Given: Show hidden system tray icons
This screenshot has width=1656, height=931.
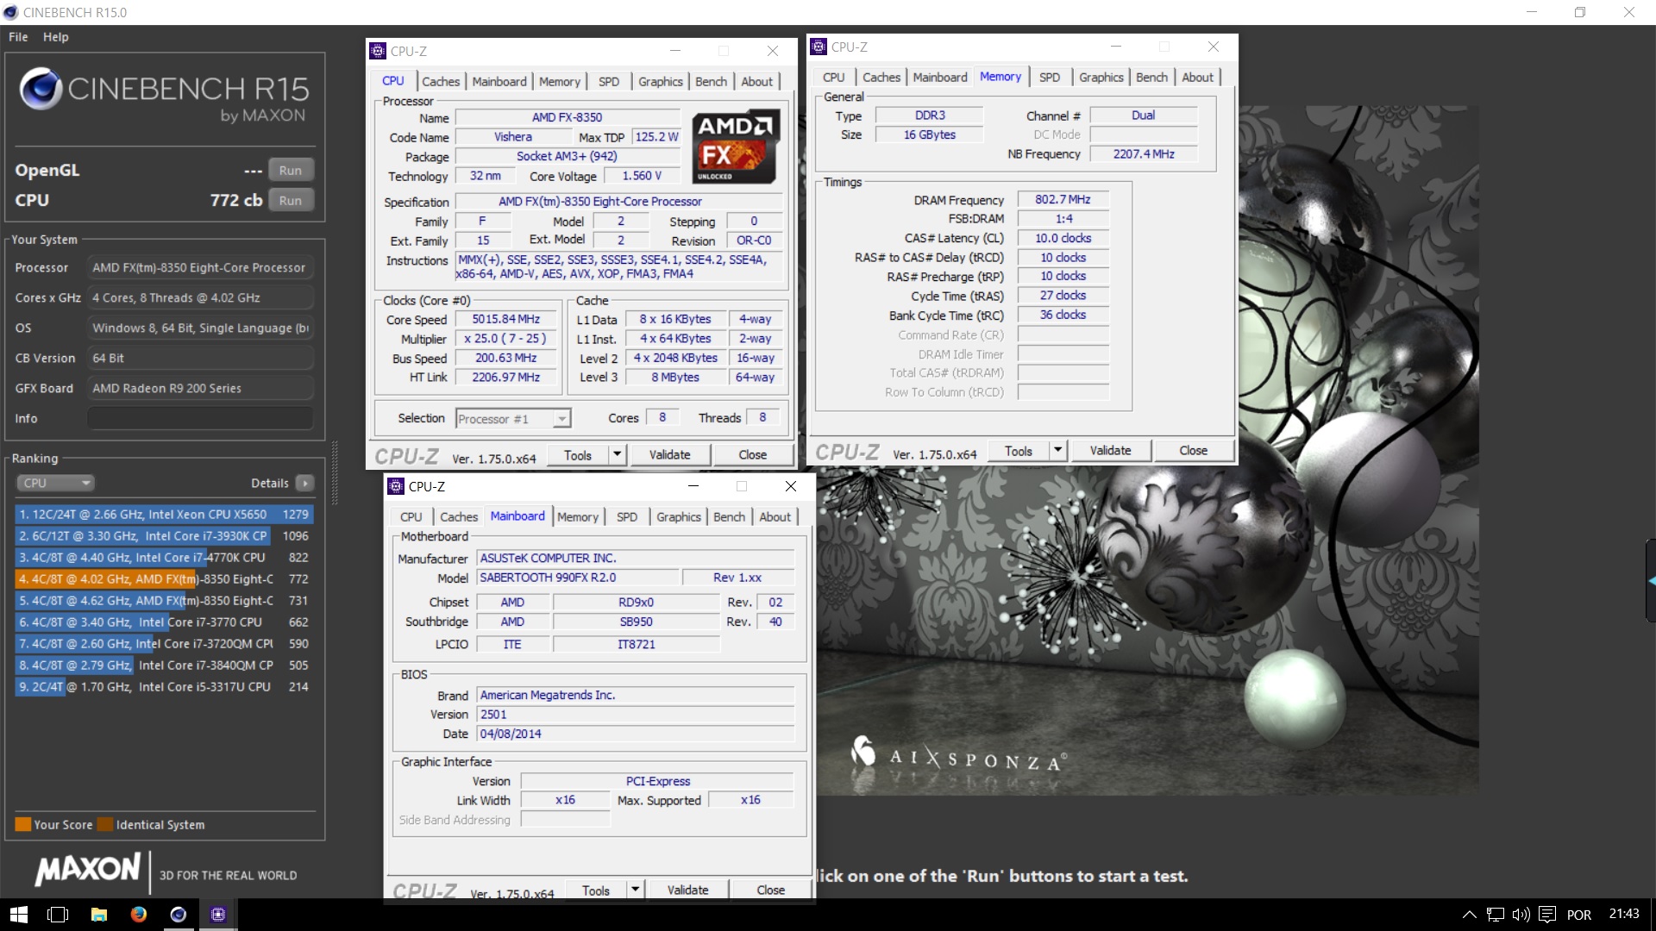Looking at the screenshot, I should (1469, 915).
